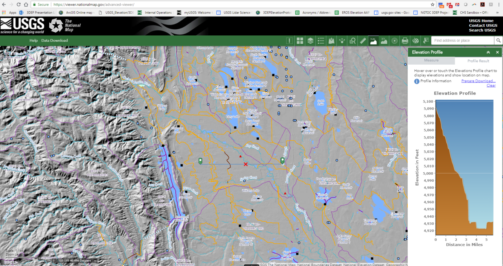
Task: Switch to the Measure tab
Action: click(x=431, y=61)
